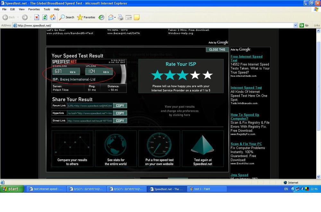Select the Direct Link text field
Screen dimensions: 321x212
tap(90, 121)
